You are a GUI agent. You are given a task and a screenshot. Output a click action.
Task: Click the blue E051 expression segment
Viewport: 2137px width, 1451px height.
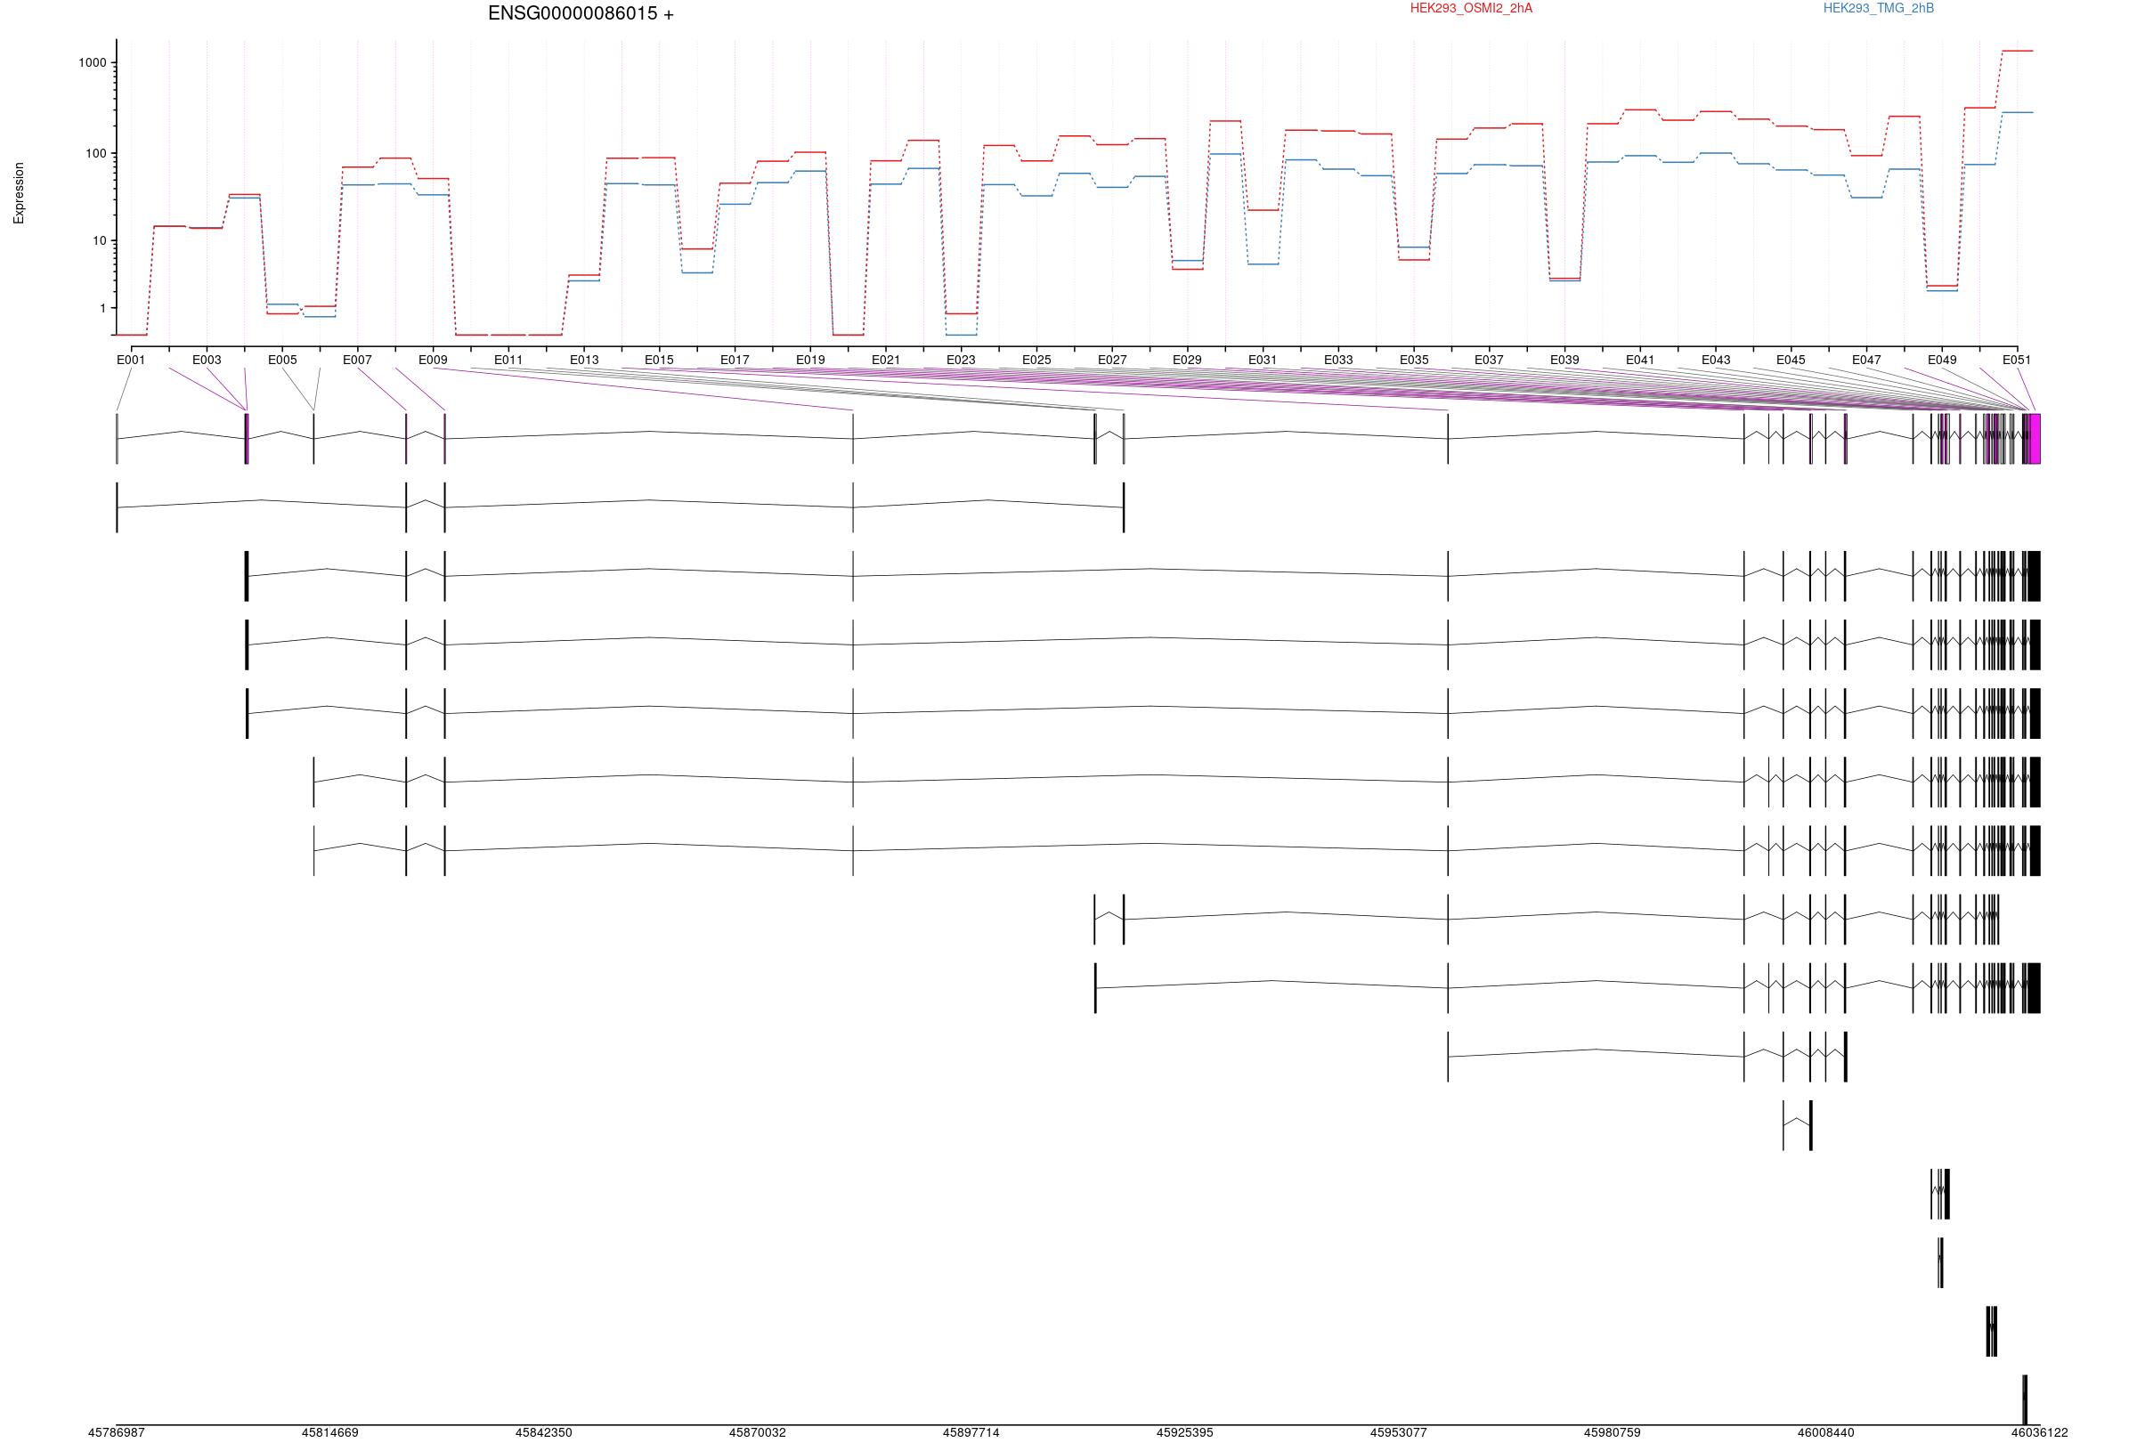2018,113
